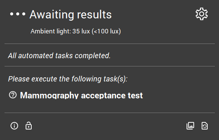Open help for Mammography acceptance test
This screenshot has width=219, height=140.
tap(13, 95)
